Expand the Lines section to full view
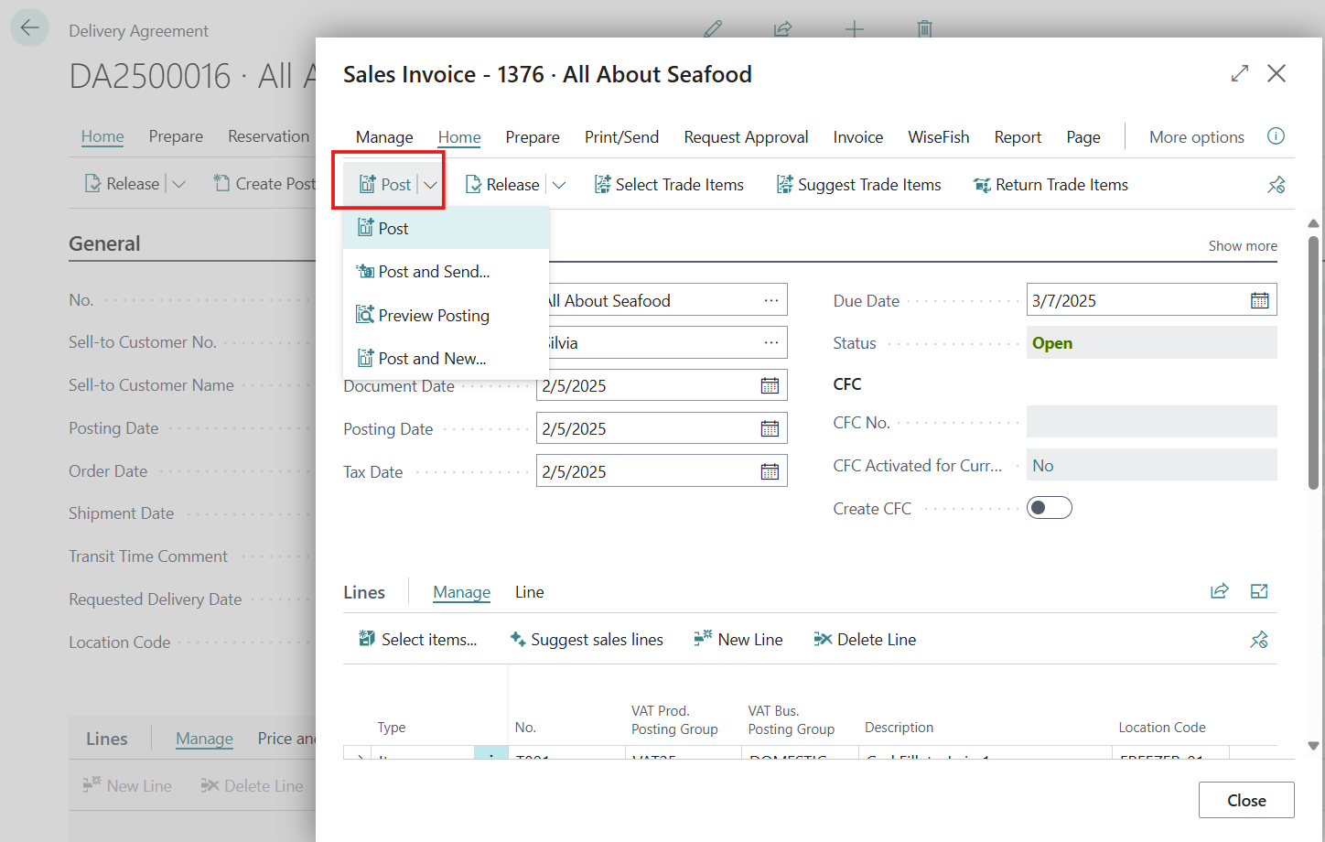Image resolution: width=1325 pixels, height=842 pixels. [x=1259, y=591]
